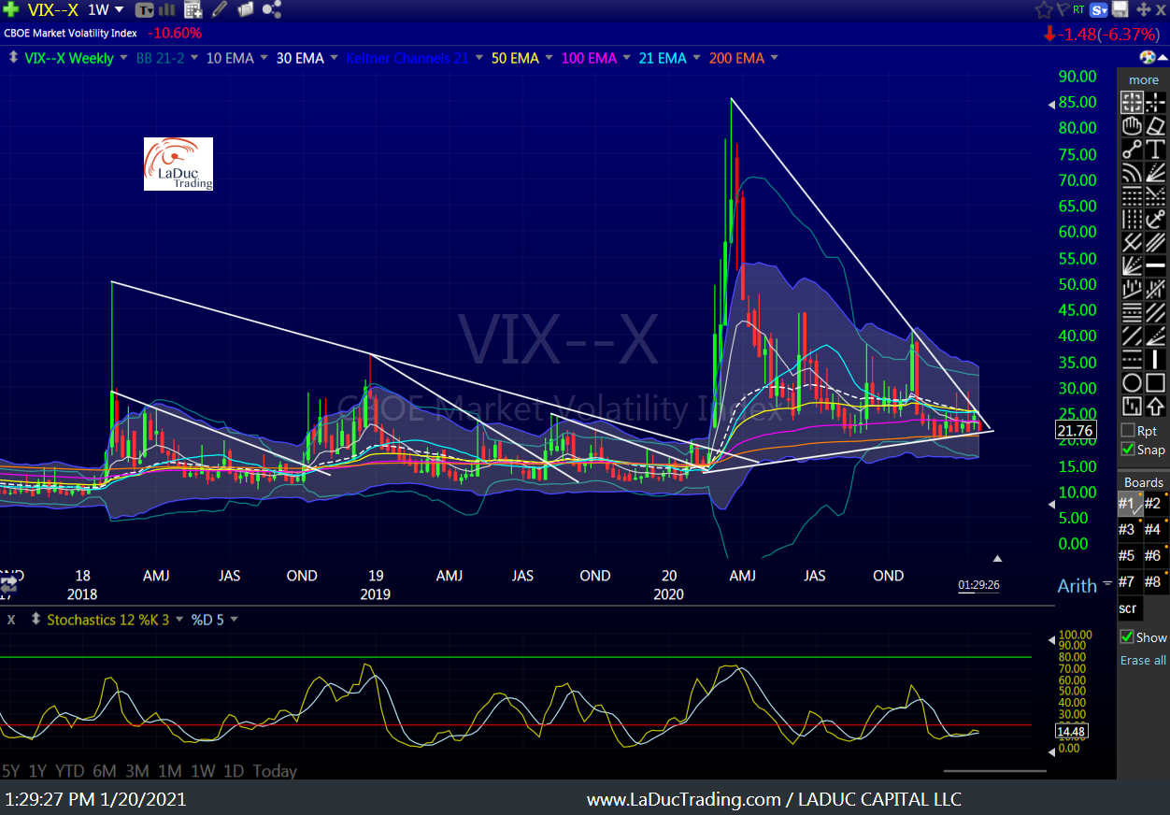The width and height of the screenshot is (1170, 815).
Task: Click the add indicator grid-plus icon
Action: tap(193, 10)
